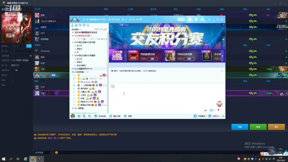Image resolution: width=288 pixels, height=162 pixels.
Task: Expand the OB sub-channel under 20-yuan group
Action: 75,52
